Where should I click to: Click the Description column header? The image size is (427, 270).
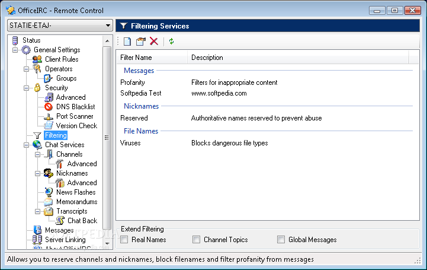point(207,58)
